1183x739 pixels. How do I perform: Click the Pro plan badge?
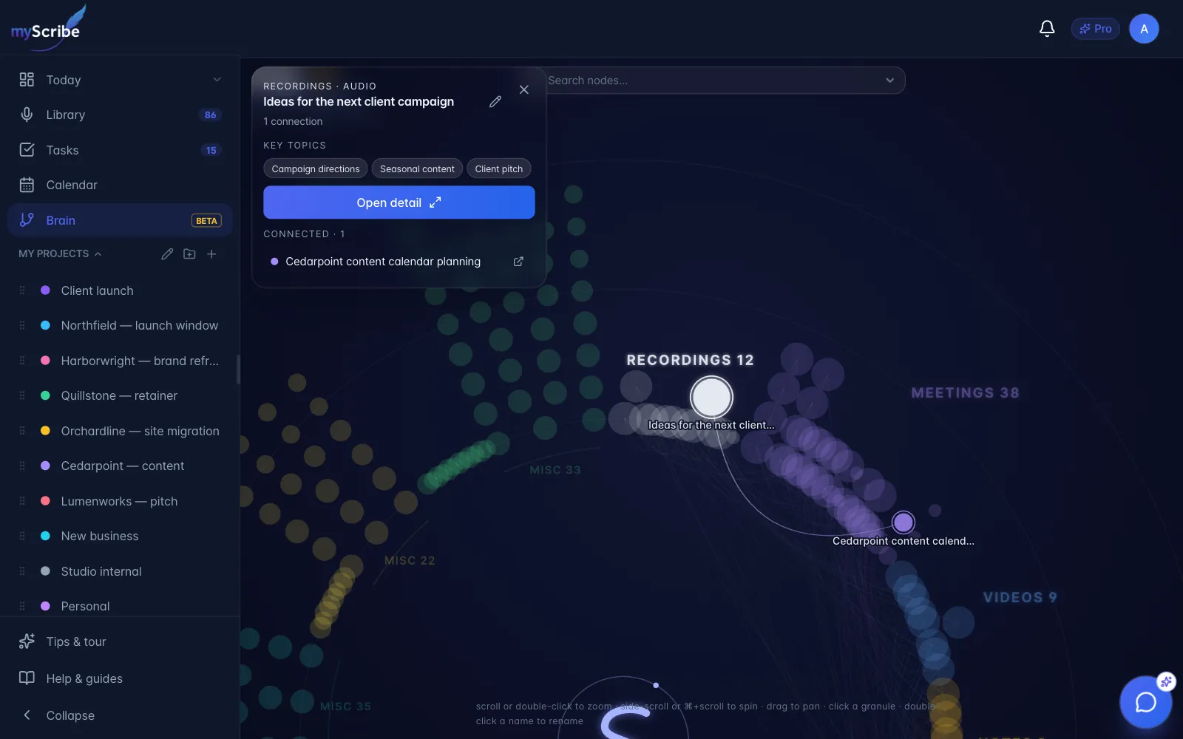pos(1095,29)
